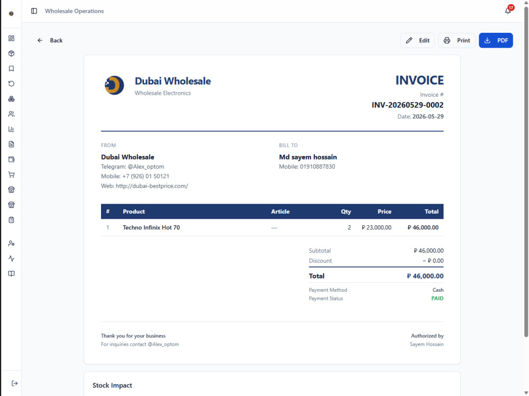Click the Dubai Wholesale company logo
This screenshot has height=396, width=529.
pyautogui.click(x=114, y=85)
